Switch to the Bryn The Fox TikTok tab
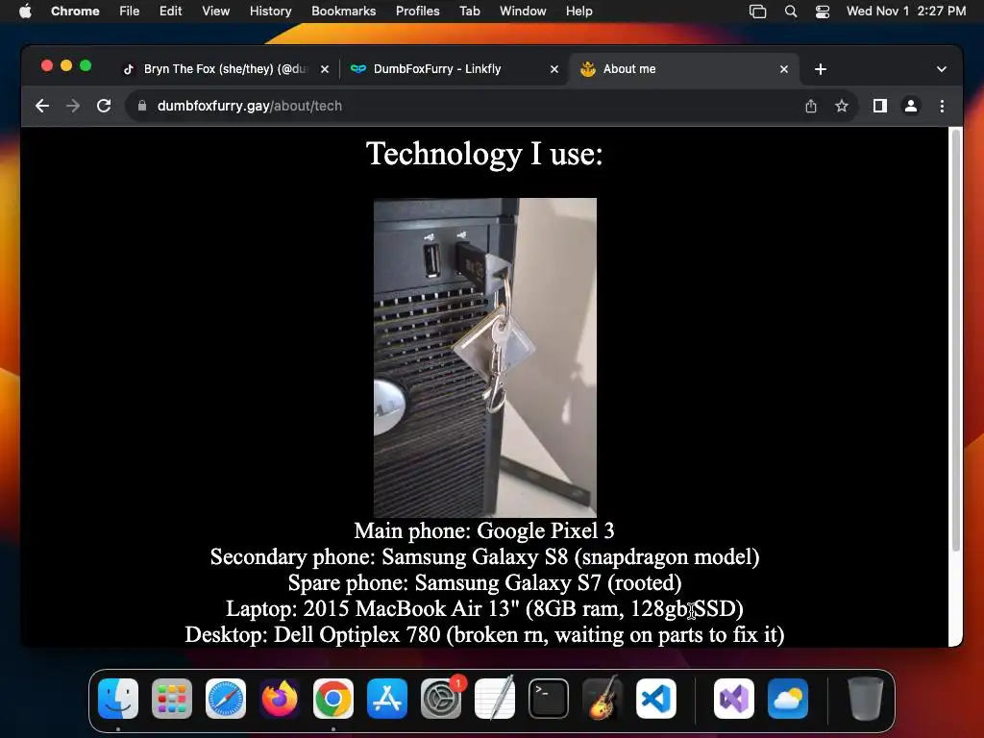984x738 pixels. tap(226, 69)
